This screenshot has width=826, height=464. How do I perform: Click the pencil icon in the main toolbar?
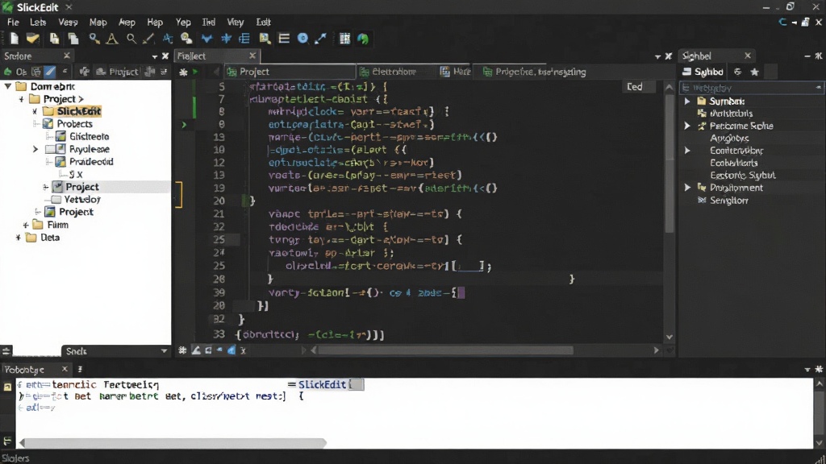tap(148, 39)
